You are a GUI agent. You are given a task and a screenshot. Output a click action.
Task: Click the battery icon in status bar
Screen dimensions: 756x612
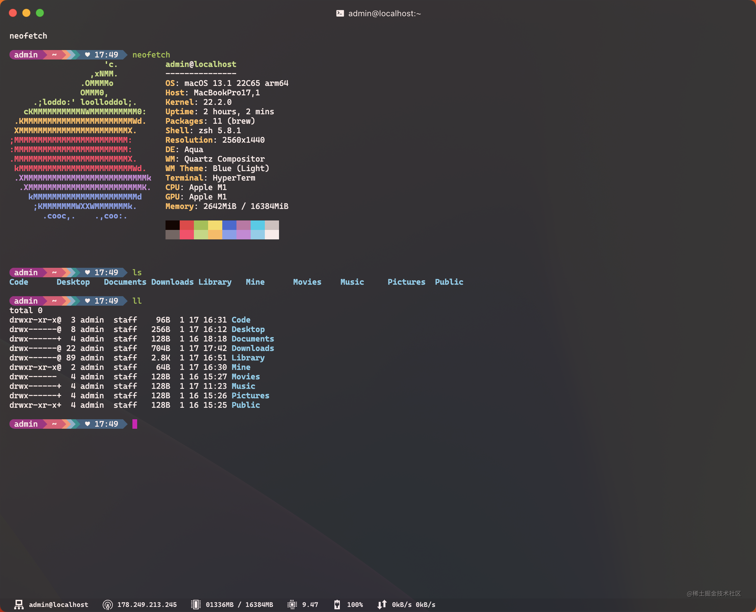click(337, 605)
